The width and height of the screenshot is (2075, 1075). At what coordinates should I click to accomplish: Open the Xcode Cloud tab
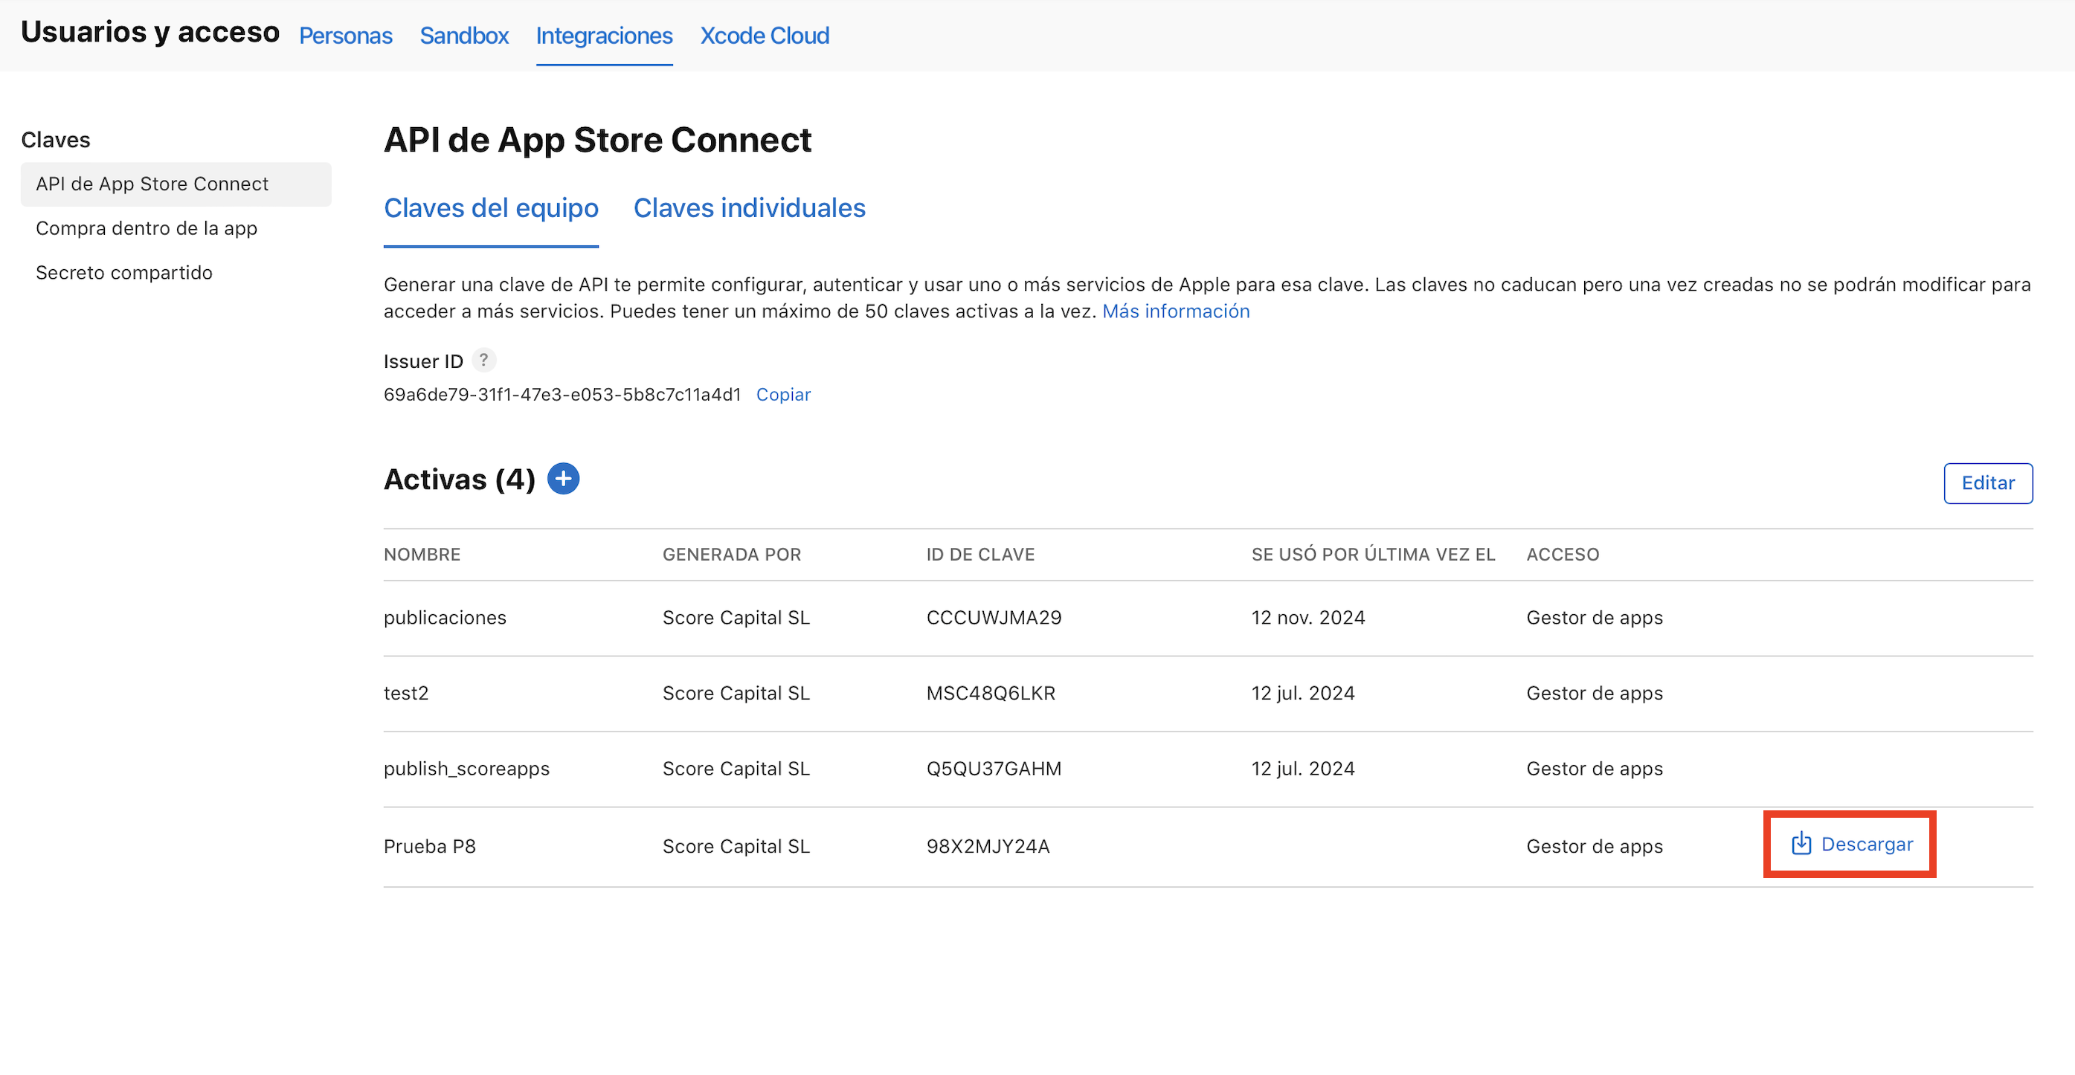765,36
